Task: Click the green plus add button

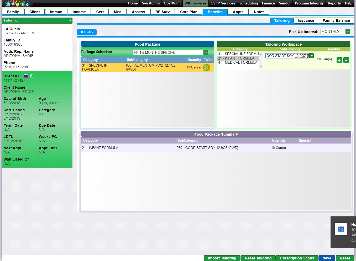Action: (x=339, y=60)
